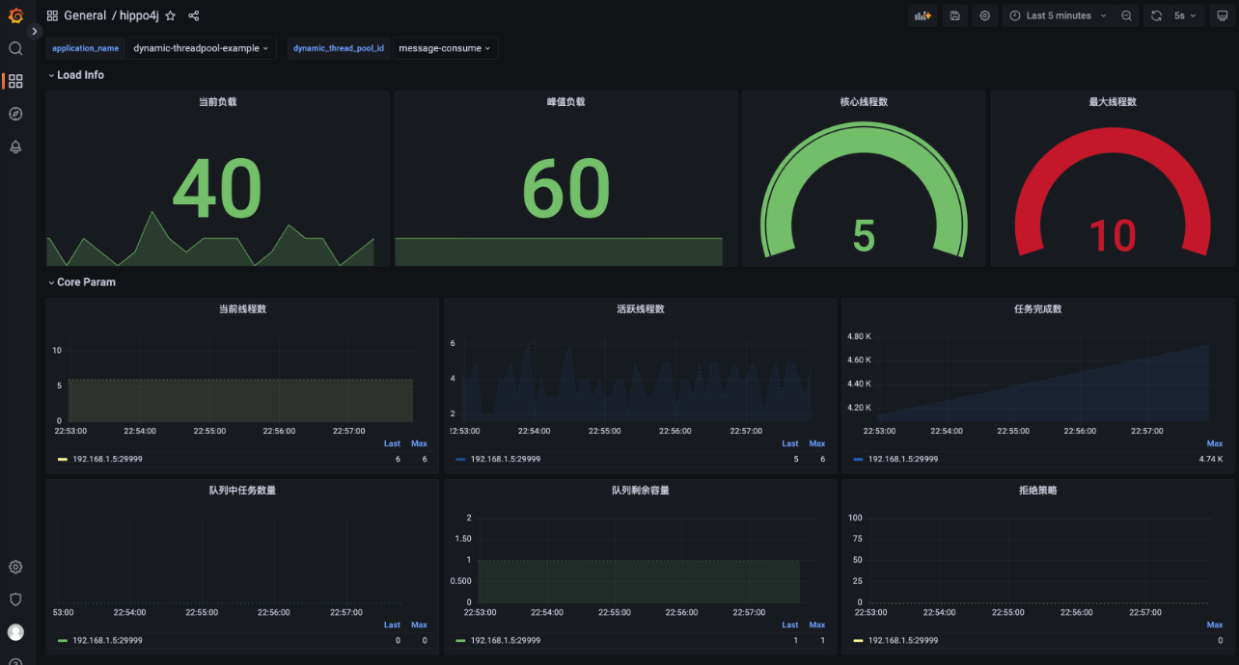Open the application_name dropdown
Screen dimensions: 1239x665
click(201, 48)
